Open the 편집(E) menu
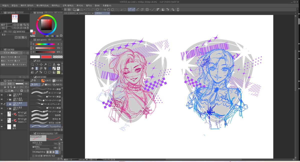The image size is (300, 162). click(x=15, y=6)
